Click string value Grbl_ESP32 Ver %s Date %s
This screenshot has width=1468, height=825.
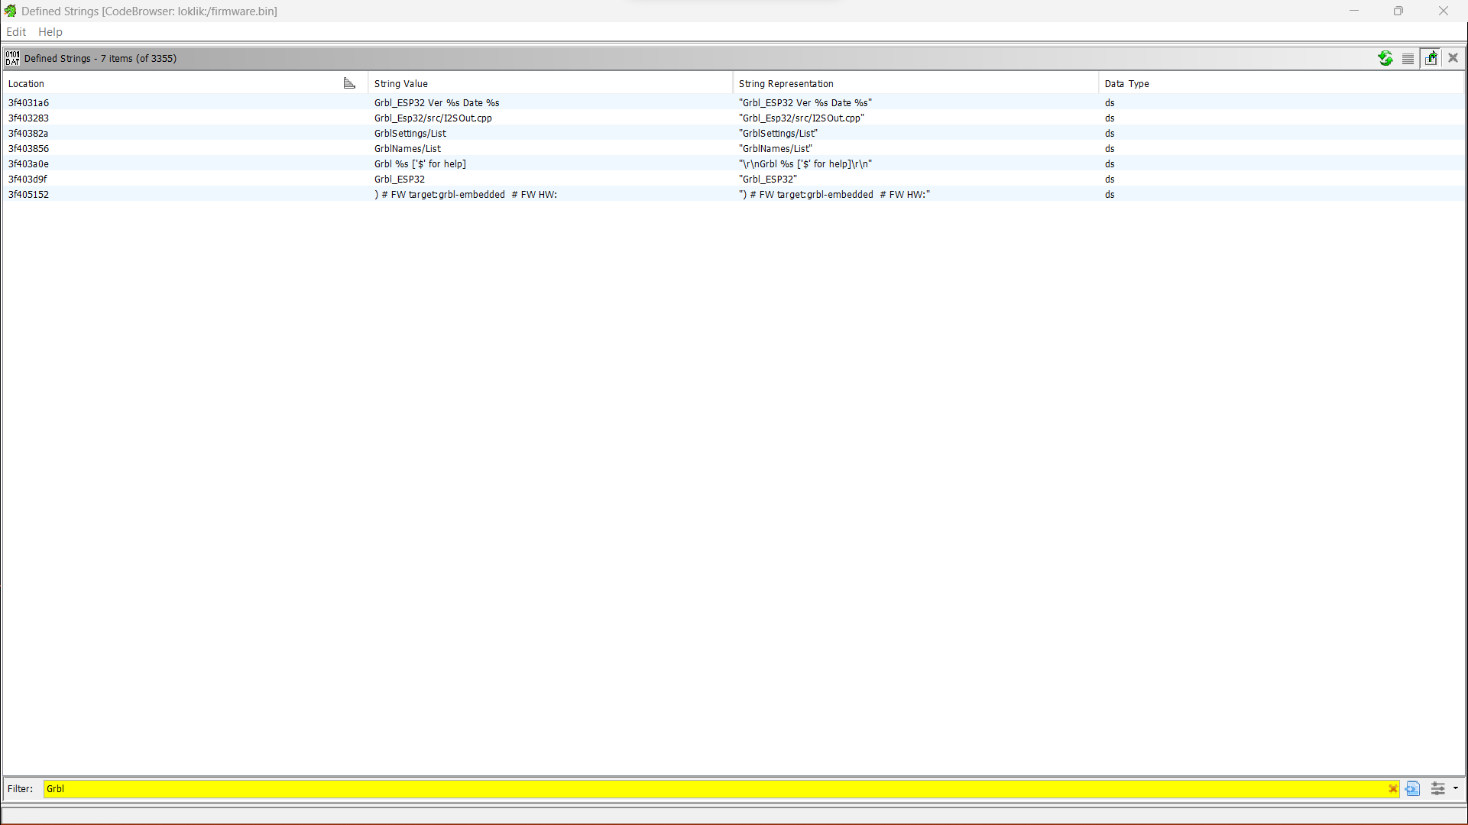point(437,102)
